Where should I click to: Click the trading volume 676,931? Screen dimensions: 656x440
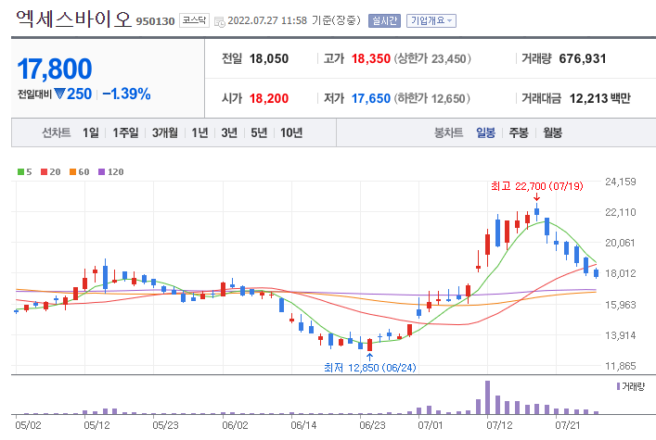[x=583, y=59]
